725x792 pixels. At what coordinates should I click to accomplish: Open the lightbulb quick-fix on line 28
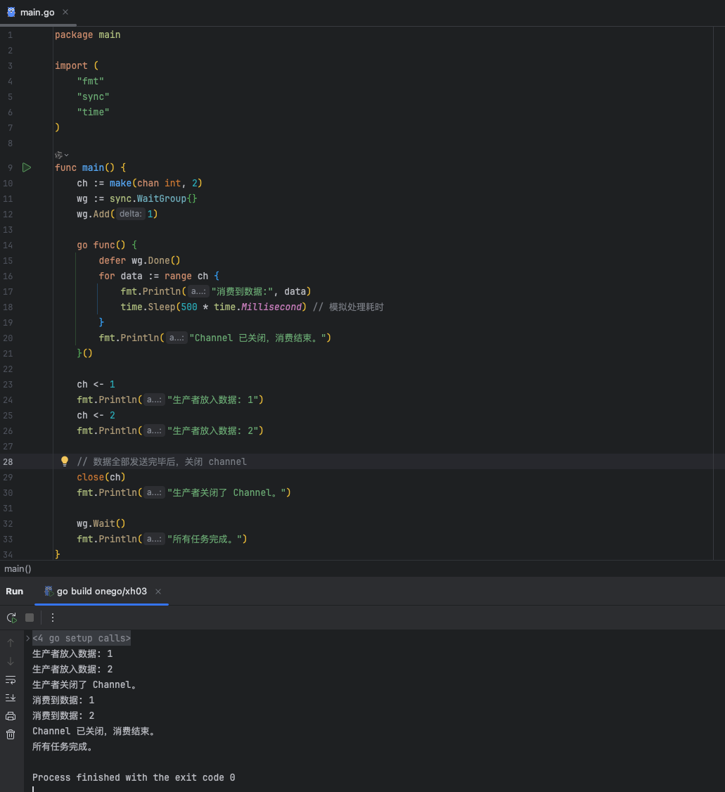pyautogui.click(x=65, y=461)
